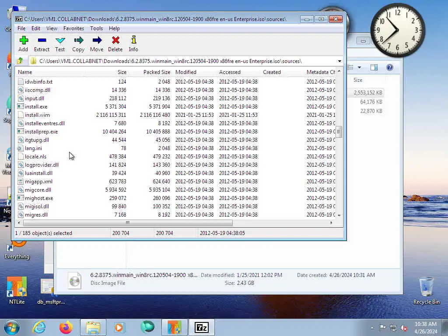This screenshot has width=448, height=336.
Task: Launch Firefox from the taskbar
Action: point(66,327)
